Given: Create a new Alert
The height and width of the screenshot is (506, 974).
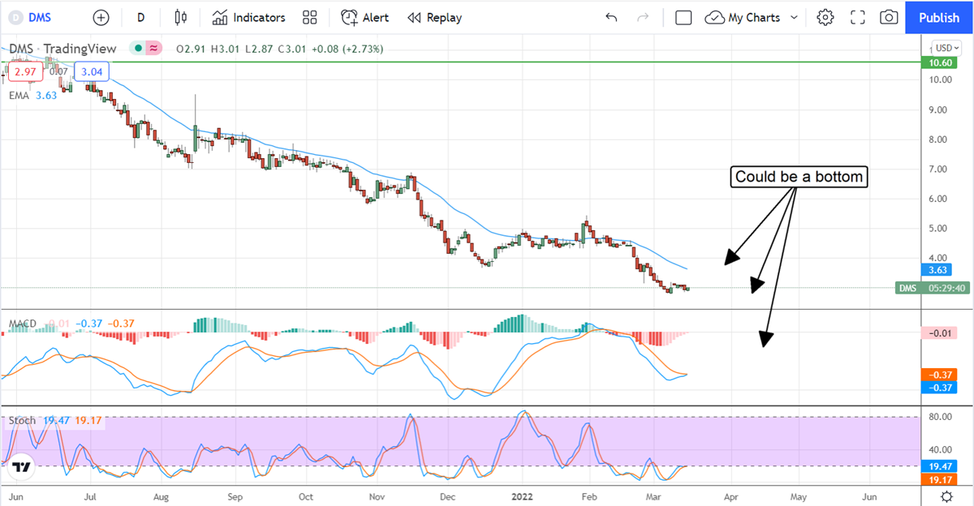Looking at the screenshot, I should 364,17.
